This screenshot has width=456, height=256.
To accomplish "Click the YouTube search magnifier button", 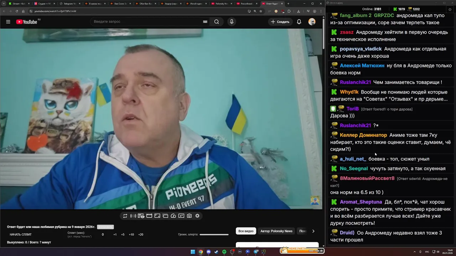I will [217, 22].
